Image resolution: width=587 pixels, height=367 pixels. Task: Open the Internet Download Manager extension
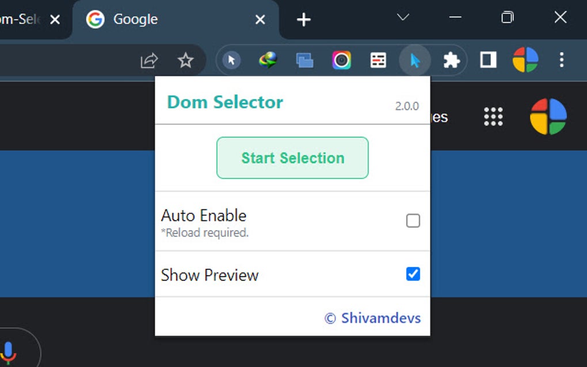pyautogui.click(x=268, y=60)
